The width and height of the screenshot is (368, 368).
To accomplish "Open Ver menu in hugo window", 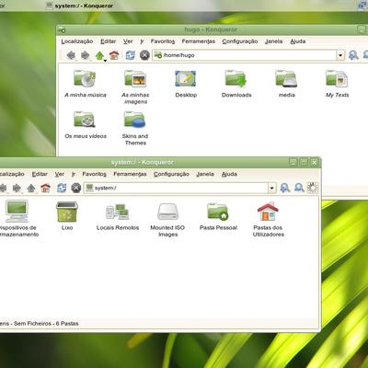I will [128, 41].
